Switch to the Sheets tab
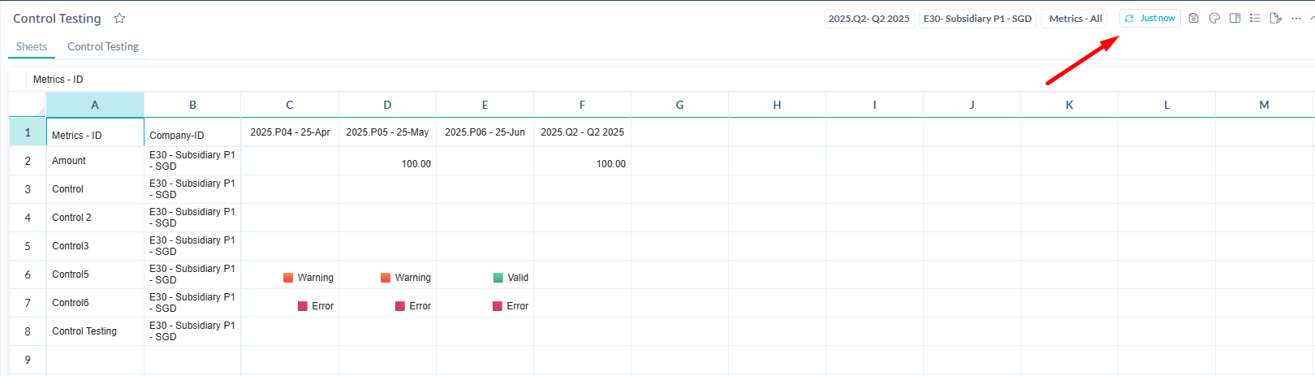 [x=32, y=46]
